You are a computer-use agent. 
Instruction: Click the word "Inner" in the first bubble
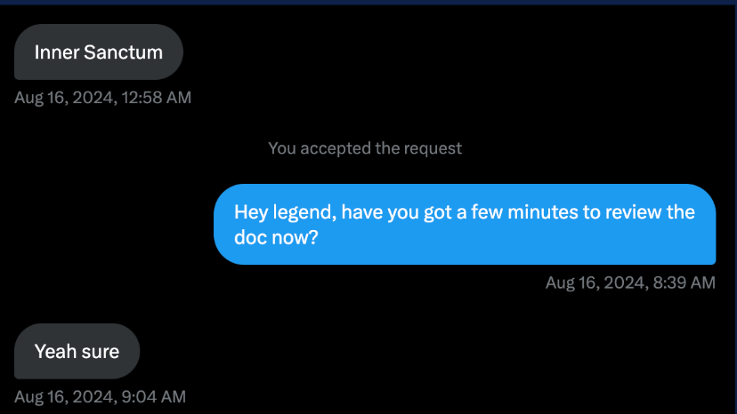click(x=56, y=52)
